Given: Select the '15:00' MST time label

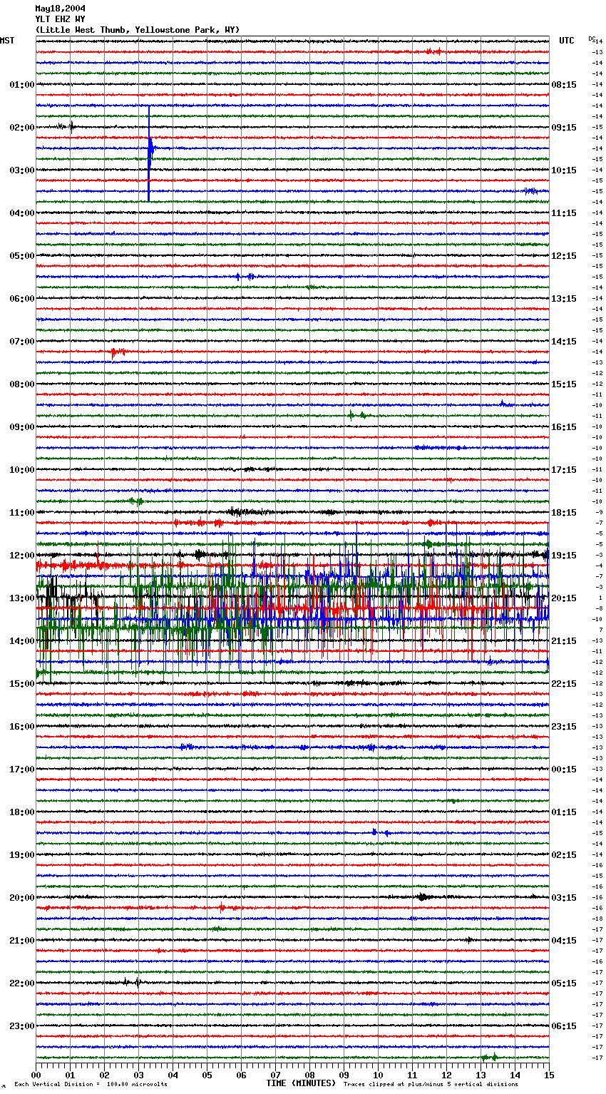Looking at the screenshot, I should [x=22, y=684].
